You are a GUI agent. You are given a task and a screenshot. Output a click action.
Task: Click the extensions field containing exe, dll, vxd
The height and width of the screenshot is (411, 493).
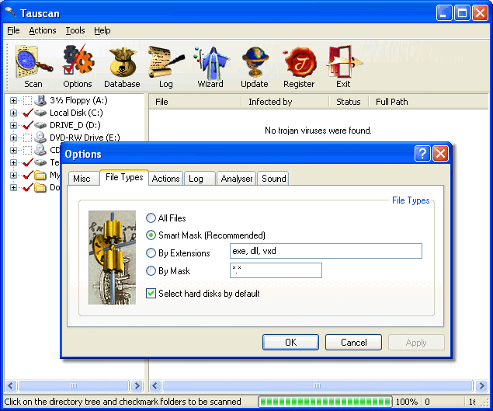326,251
